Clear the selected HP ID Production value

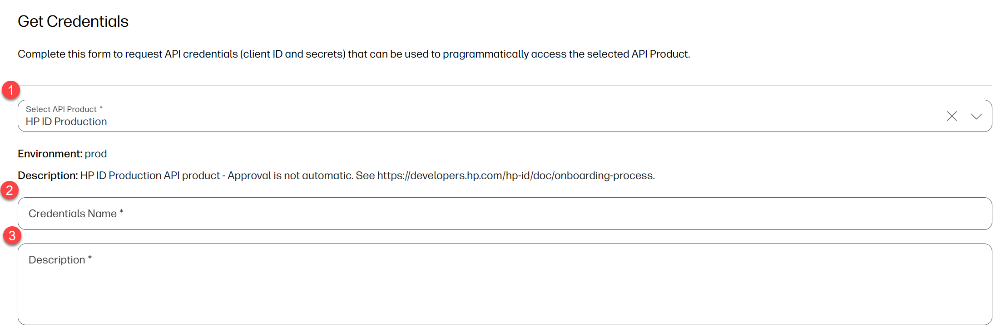point(951,116)
